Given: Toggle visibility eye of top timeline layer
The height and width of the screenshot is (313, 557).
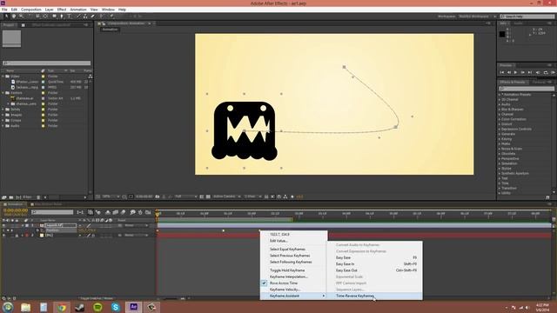Looking at the screenshot, I should [x=3, y=225].
